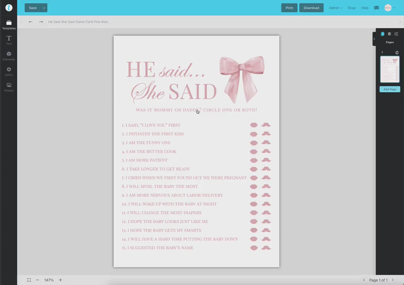Select line "11. I will change the most diapers"
This screenshot has width=404, height=285.
[x=162, y=213]
